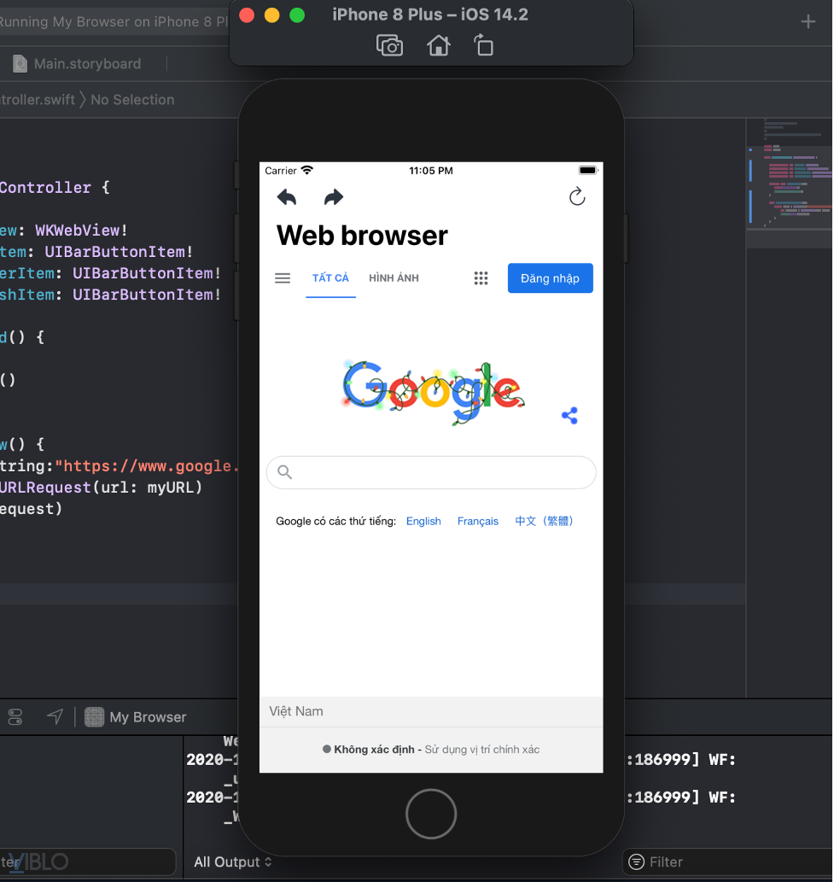This screenshot has height=882, width=834.
Task: Click the environment overrides icon in debug bar
Action: click(15, 716)
